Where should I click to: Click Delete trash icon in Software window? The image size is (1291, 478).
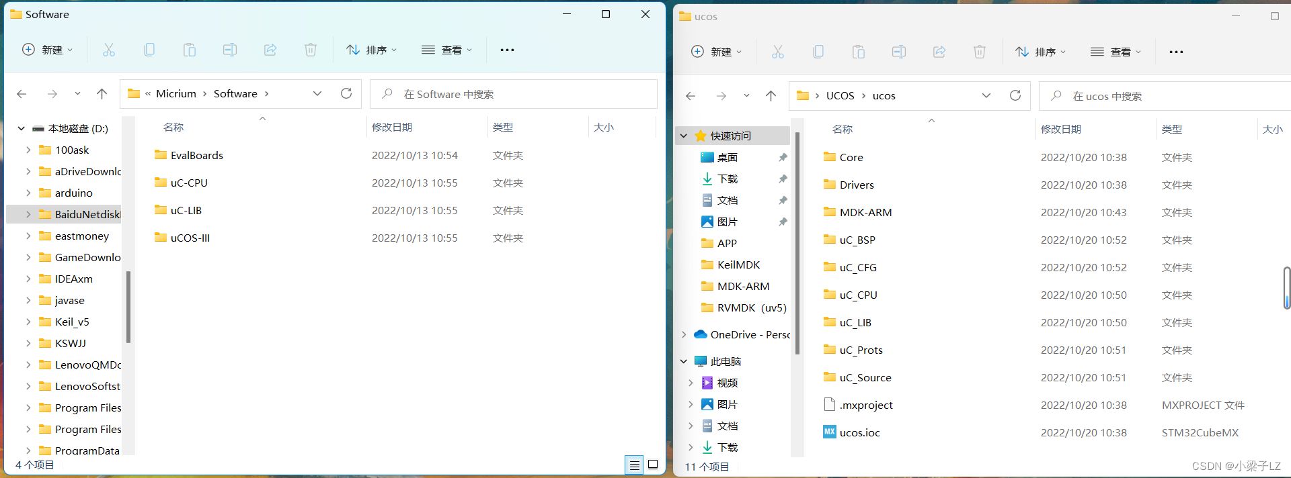click(x=311, y=50)
